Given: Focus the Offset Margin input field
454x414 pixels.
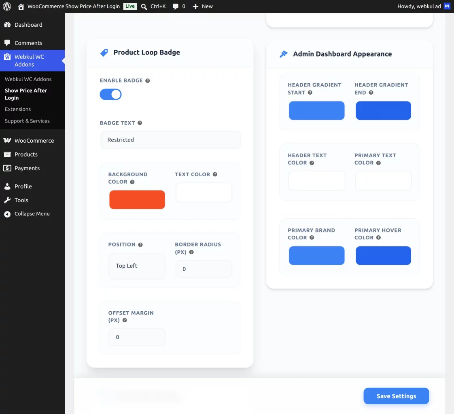Looking at the screenshot, I should click(137, 337).
